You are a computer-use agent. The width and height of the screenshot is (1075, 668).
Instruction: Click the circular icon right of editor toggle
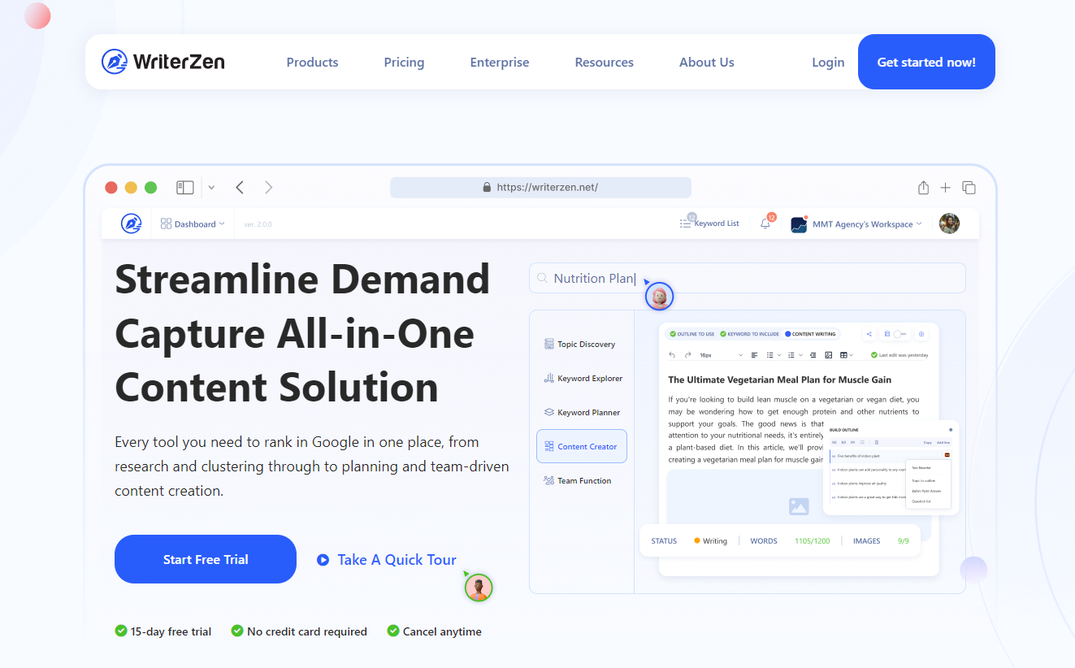(921, 334)
